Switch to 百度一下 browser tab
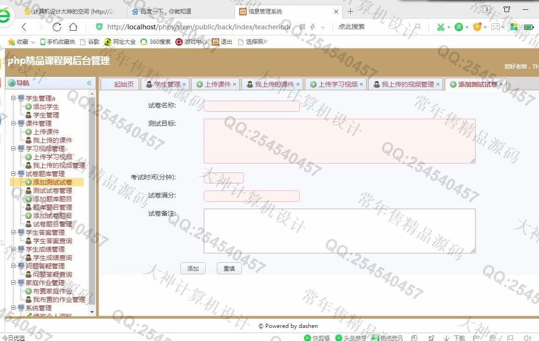 coord(166,12)
